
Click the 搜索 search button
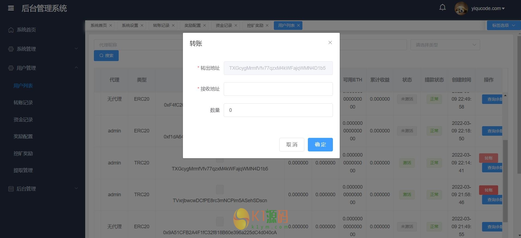pos(106,56)
